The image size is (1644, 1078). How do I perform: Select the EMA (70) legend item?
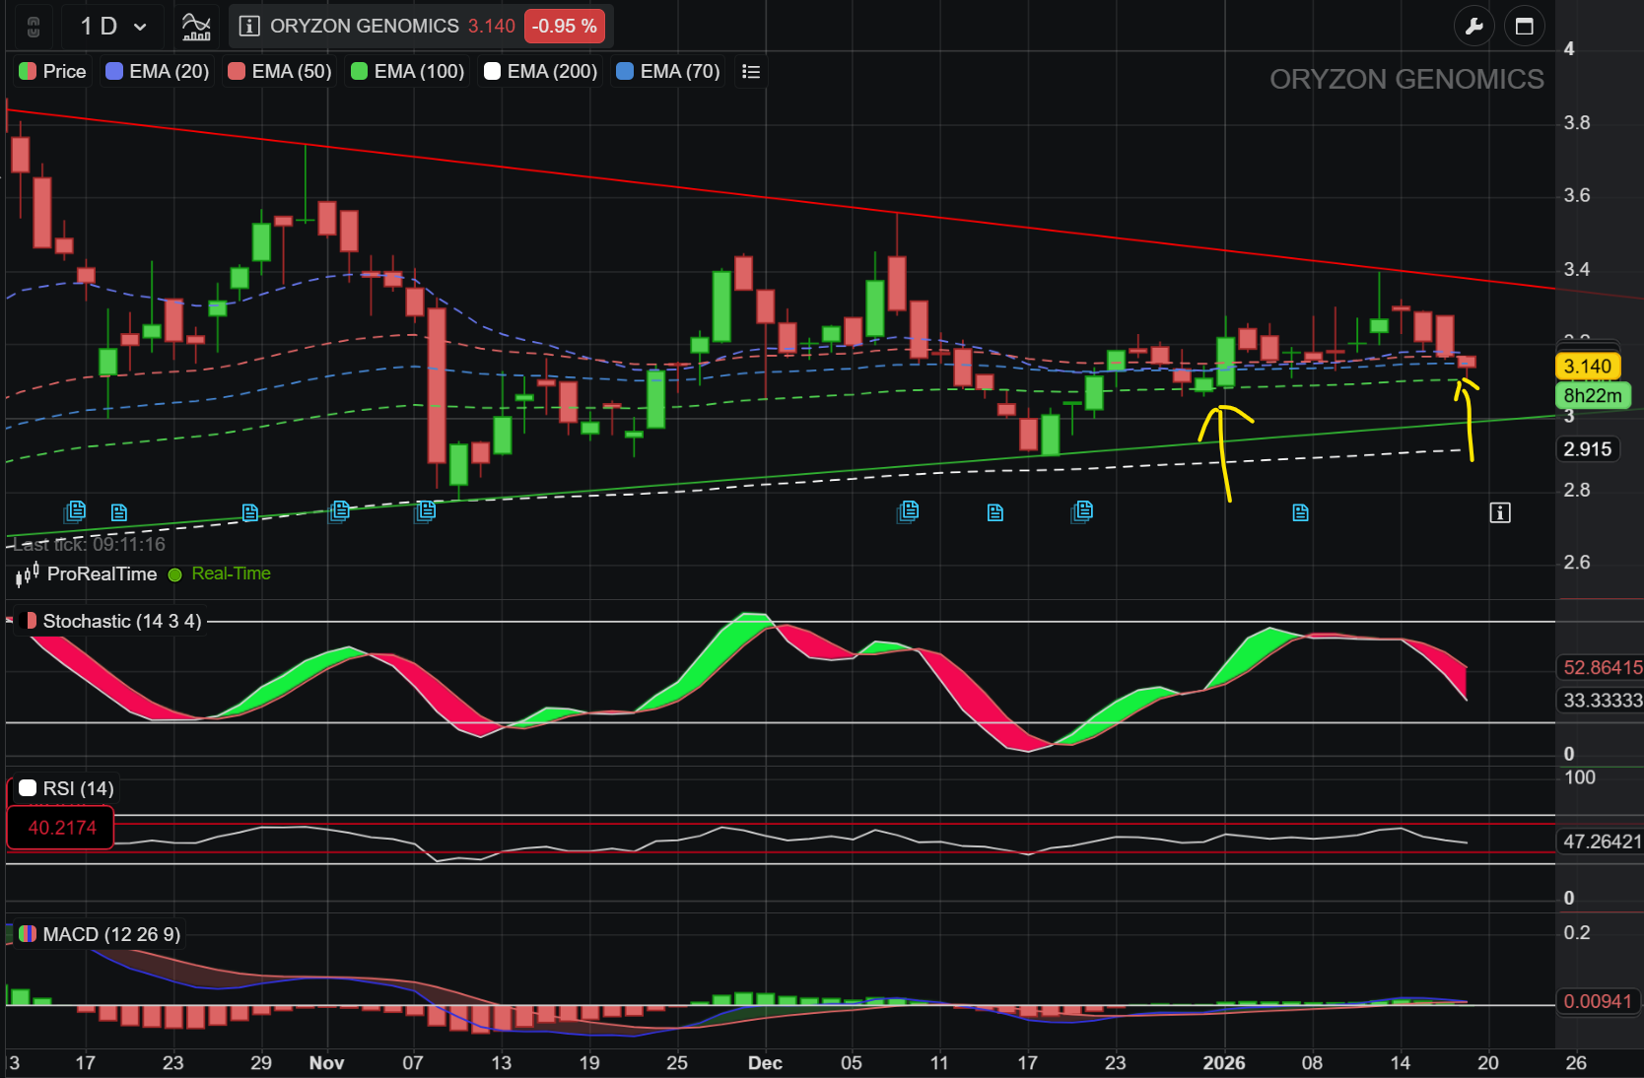pos(668,72)
